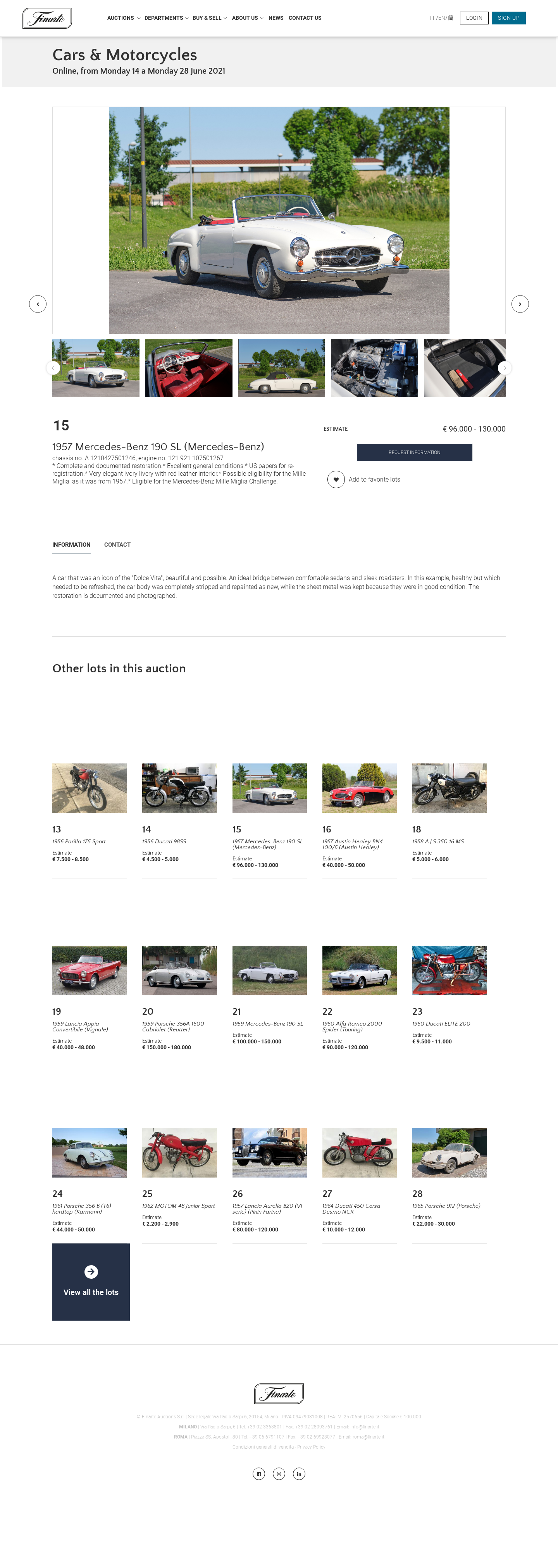The width and height of the screenshot is (558, 1549).
Task: Click the Finarte logo in header
Action: [x=47, y=18]
